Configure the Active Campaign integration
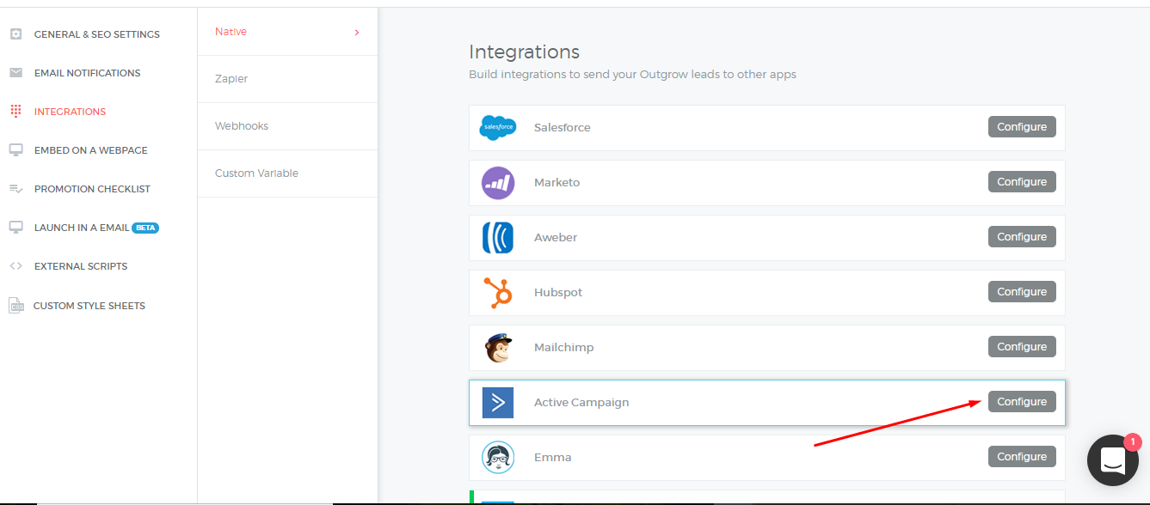Viewport: 1150px width, 505px height. [x=1022, y=402]
